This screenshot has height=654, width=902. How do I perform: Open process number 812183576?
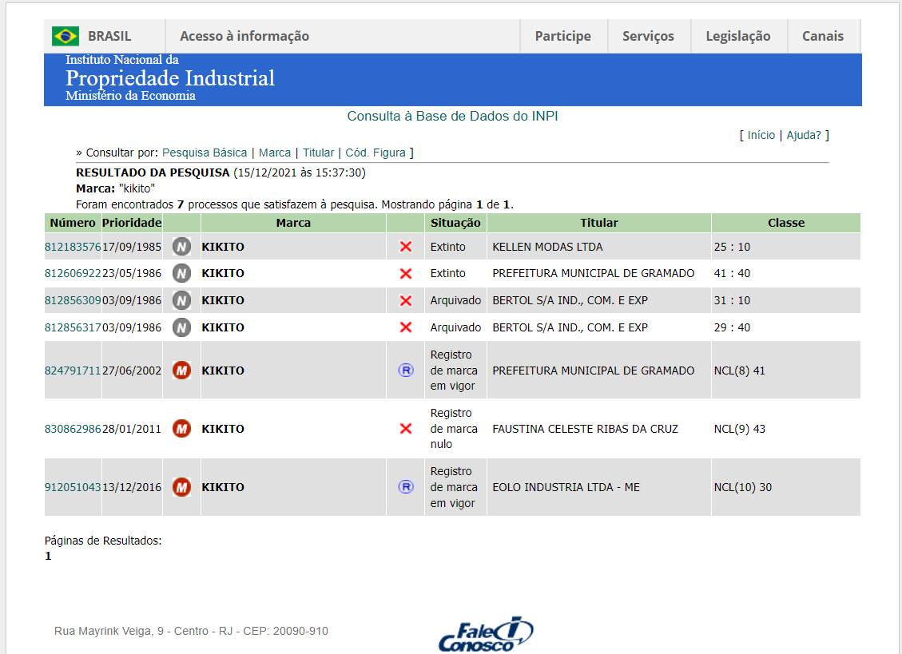pyautogui.click(x=73, y=247)
